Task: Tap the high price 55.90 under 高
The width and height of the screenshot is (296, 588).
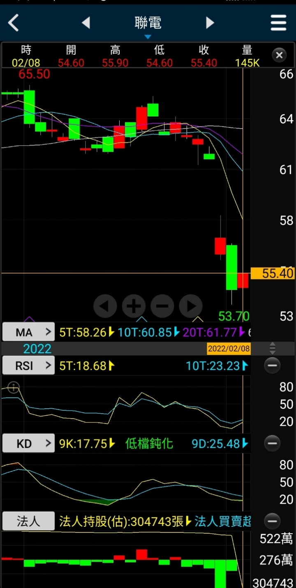Action: [115, 63]
